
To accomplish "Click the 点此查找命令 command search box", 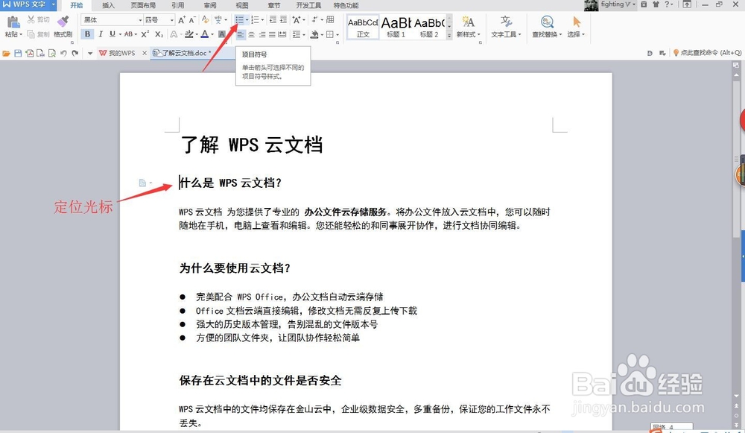I will tap(707, 53).
